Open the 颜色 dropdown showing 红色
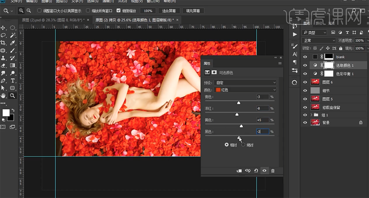This screenshot has width=369, height=198. coord(246,90)
